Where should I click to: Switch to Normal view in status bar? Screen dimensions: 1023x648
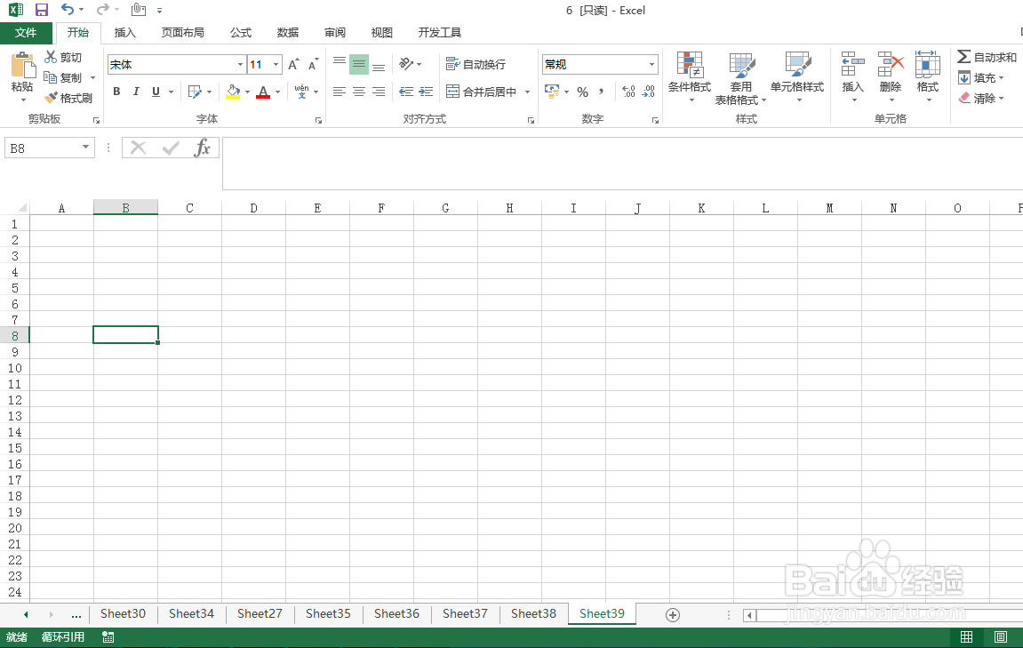967,637
